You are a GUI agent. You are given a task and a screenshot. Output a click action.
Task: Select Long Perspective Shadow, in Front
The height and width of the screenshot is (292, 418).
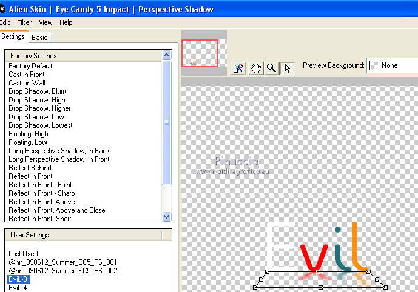[59, 159]
